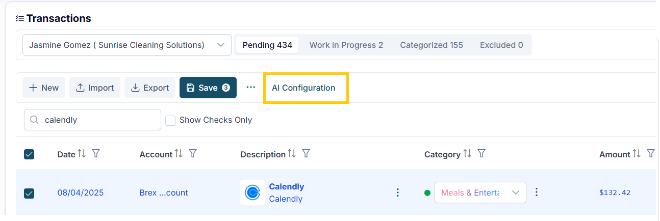This screenshot has height=221, width=660.
Task: Click the Save button
Action: (x=208, y=88)
